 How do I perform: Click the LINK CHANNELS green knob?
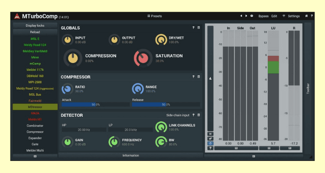tap(161, 127)
